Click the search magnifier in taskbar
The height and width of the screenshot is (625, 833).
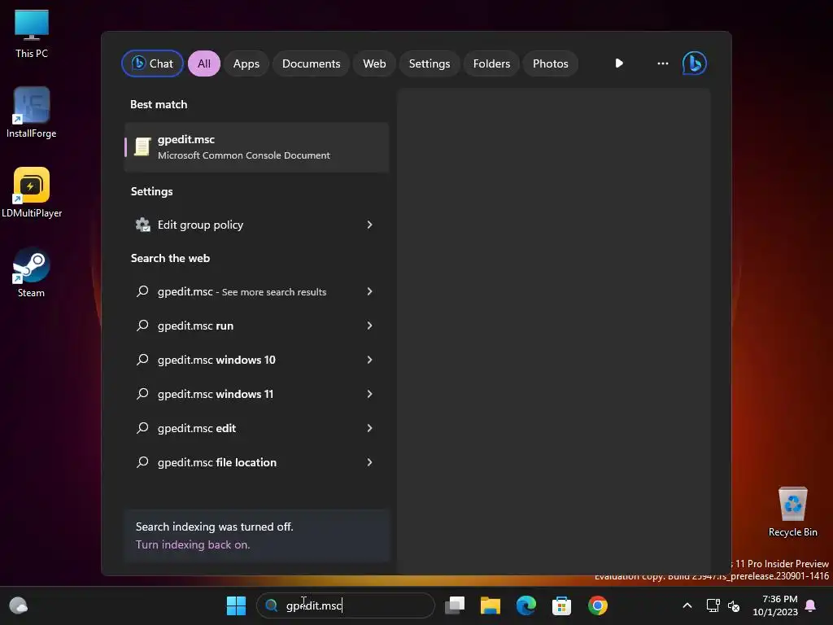tap(272, 605)
